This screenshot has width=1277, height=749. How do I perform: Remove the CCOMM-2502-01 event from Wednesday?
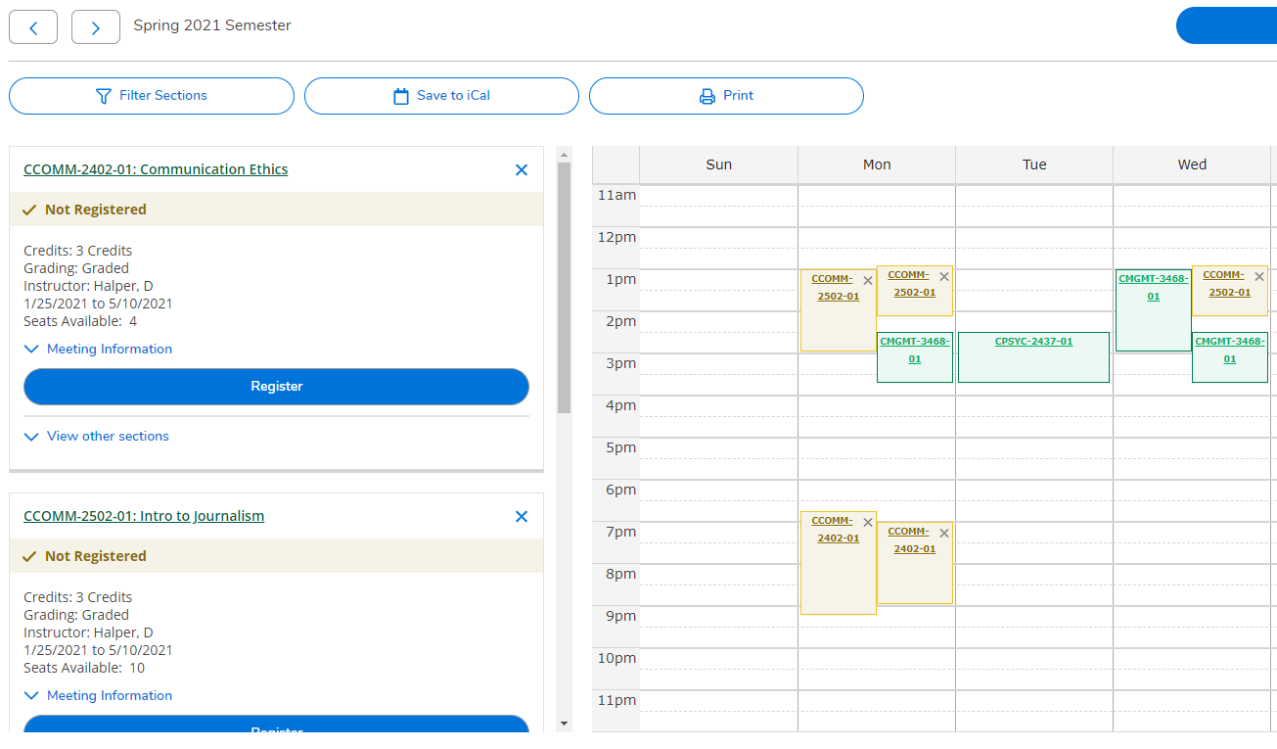click(x=1258, y=276)
